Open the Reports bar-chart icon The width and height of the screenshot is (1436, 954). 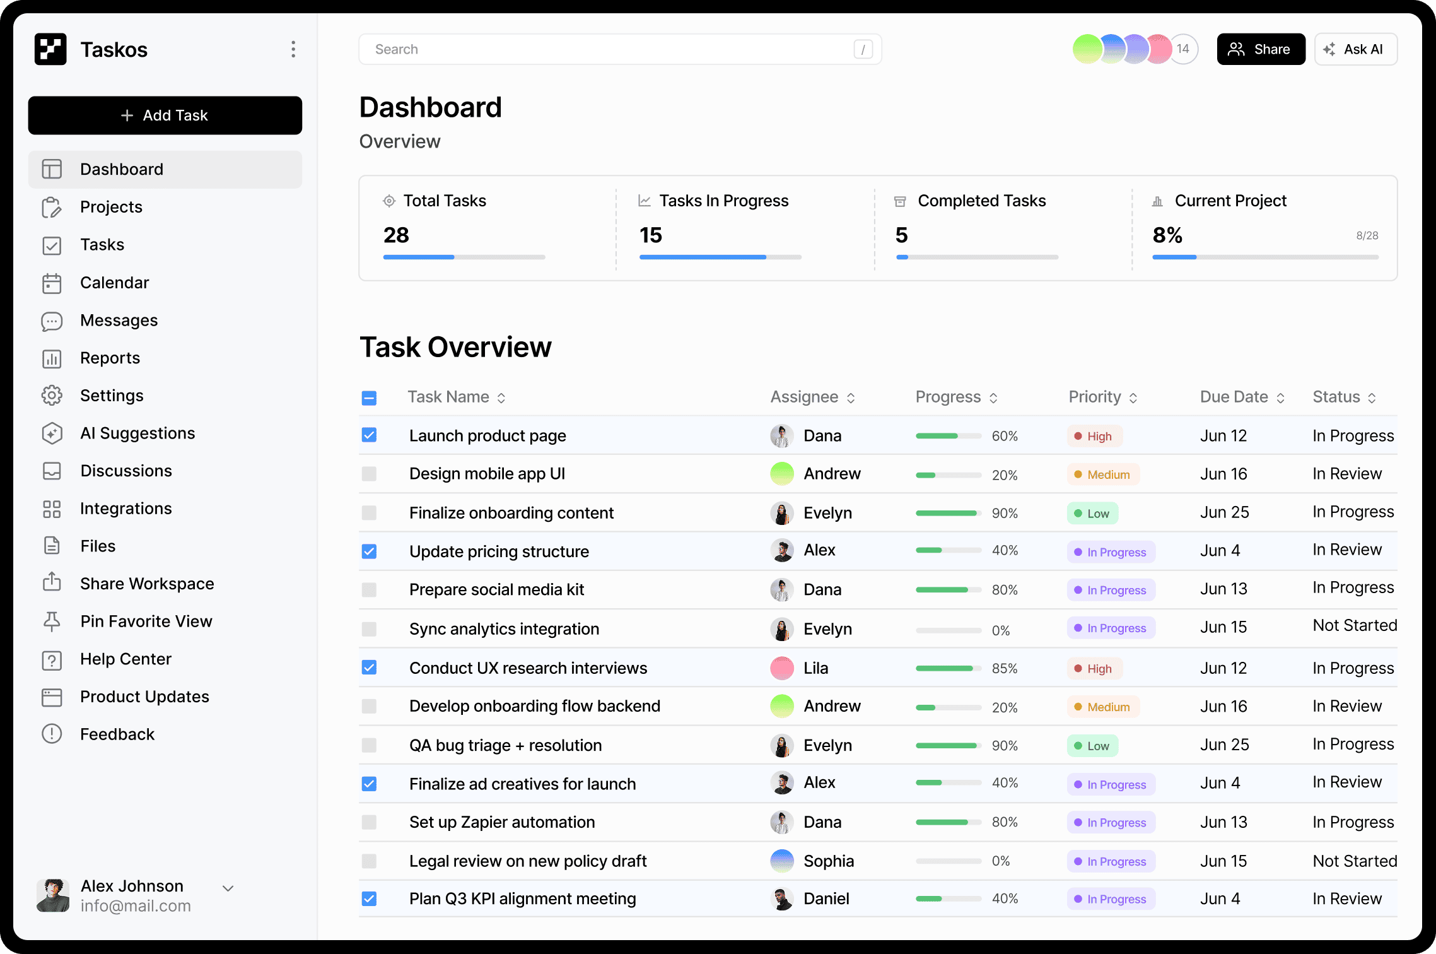coord(52,358)
